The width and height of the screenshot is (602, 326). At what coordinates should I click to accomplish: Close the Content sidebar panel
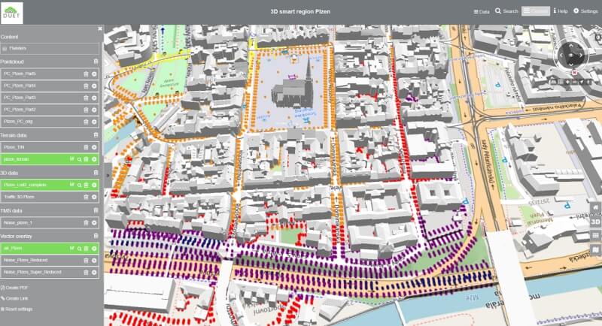(99, 29)
